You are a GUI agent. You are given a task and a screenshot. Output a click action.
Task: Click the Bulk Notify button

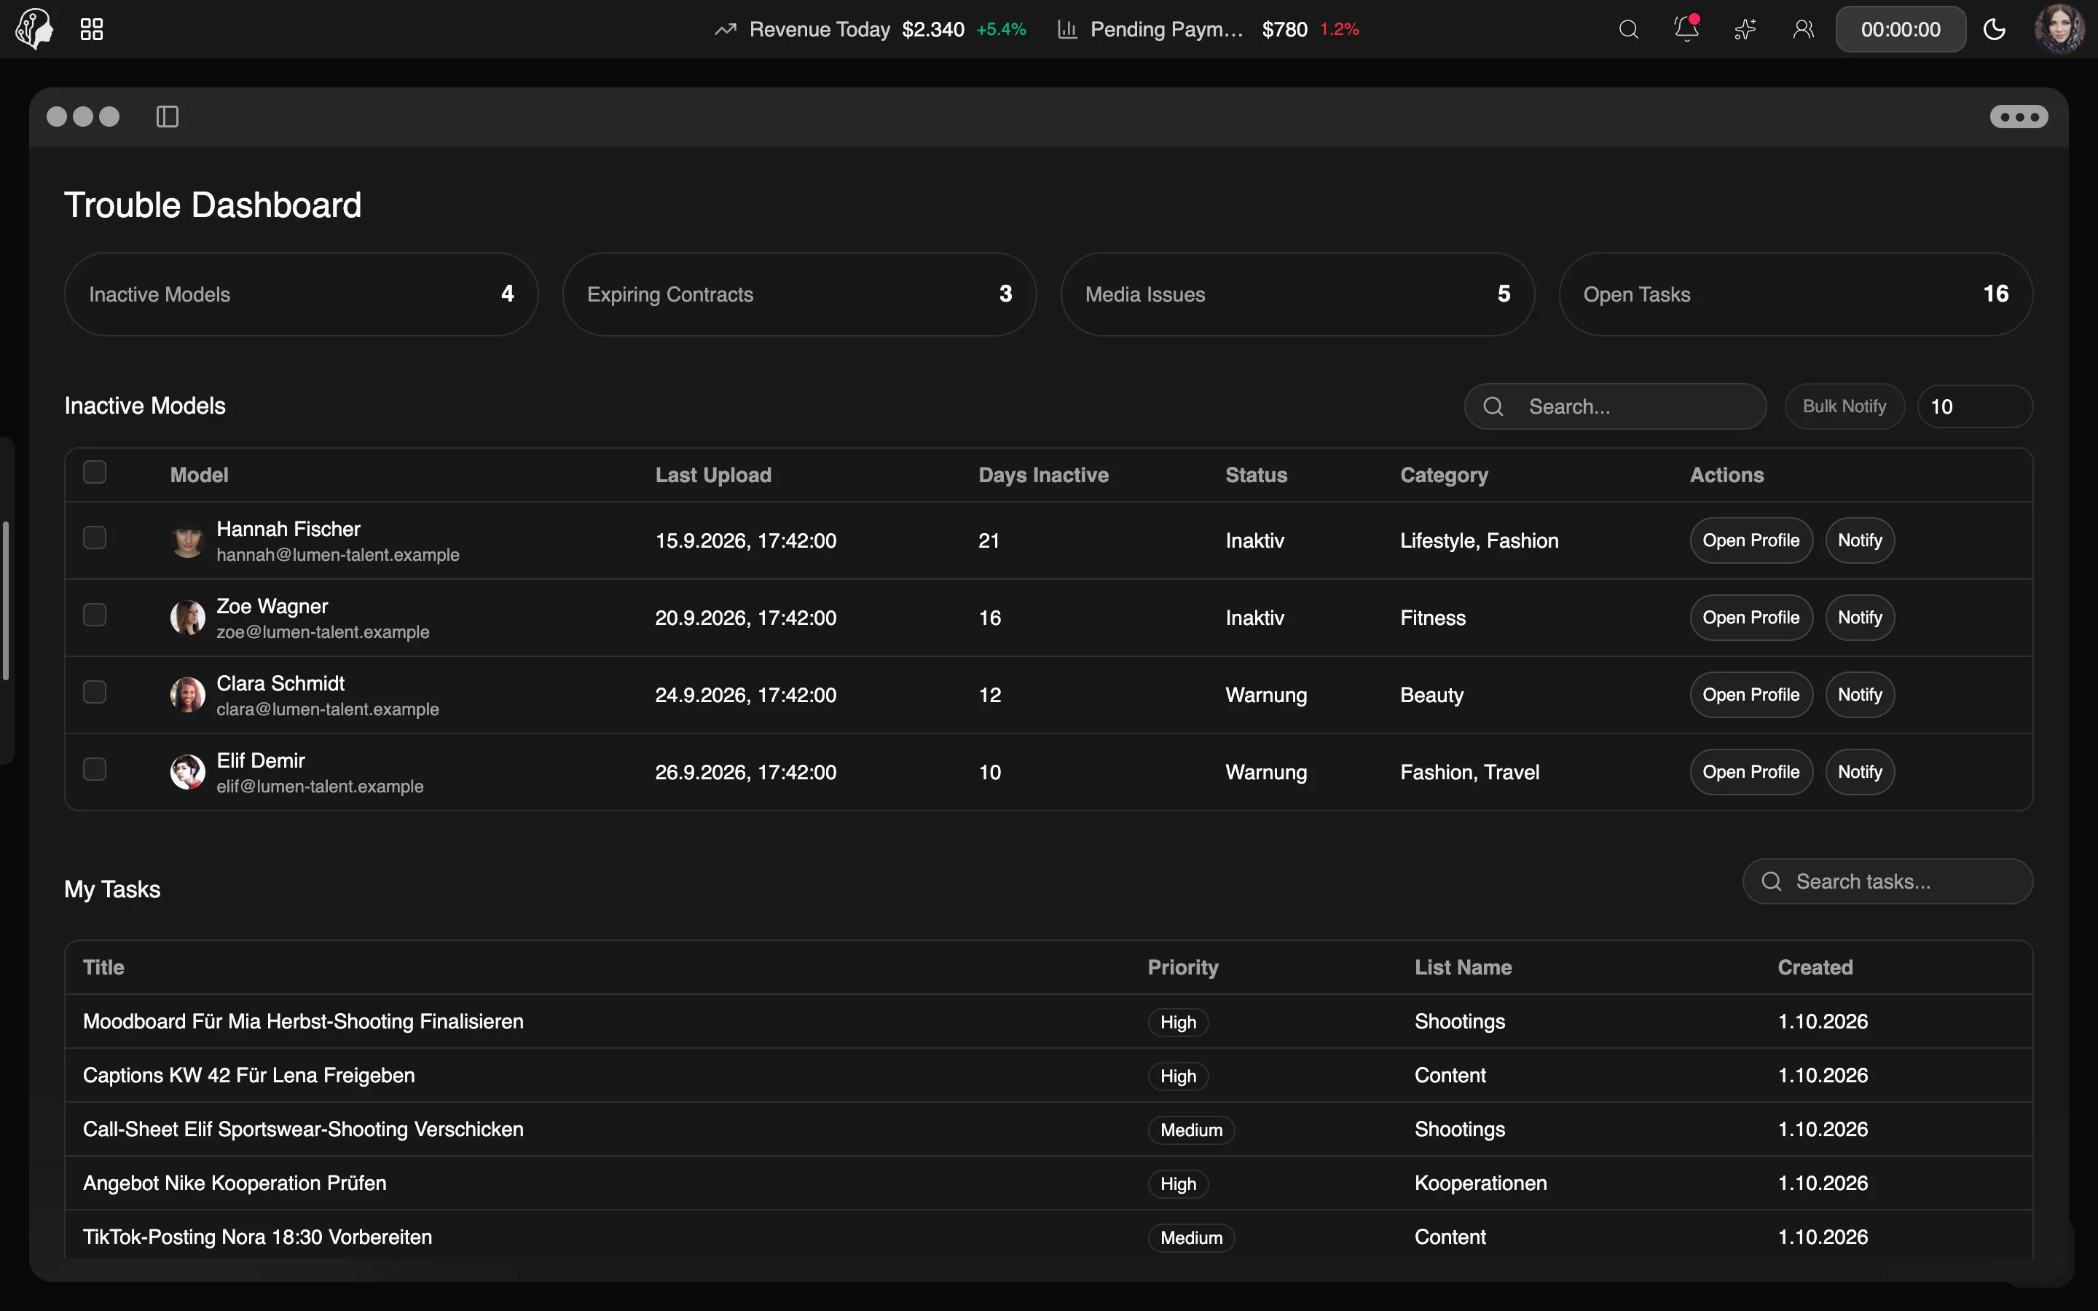point(1844,406)
